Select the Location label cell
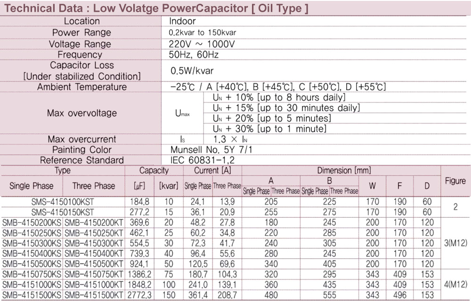This screenshot has height=301, width=471. click(81, 21)
